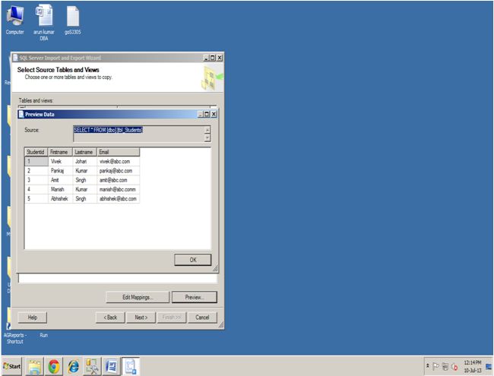Open SQL Server Management Studio taskbar icon
The height and width of the screenshot is (376, 494).
point(92,367)
